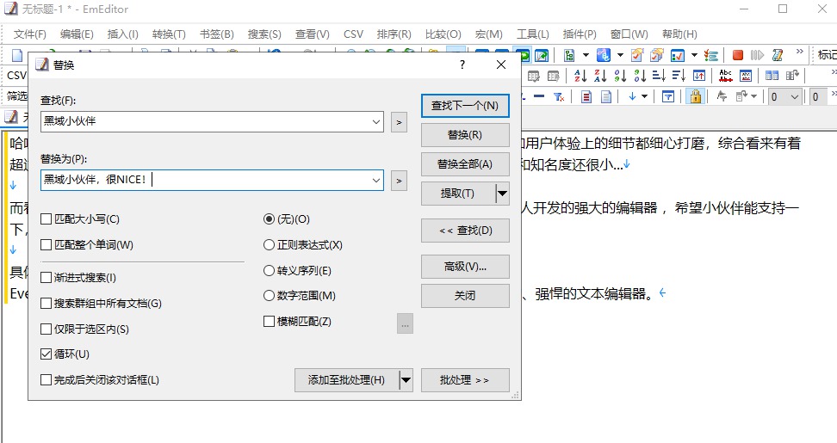Click 批处理 >> button
The image size is (837, 443).
[465, 380]
